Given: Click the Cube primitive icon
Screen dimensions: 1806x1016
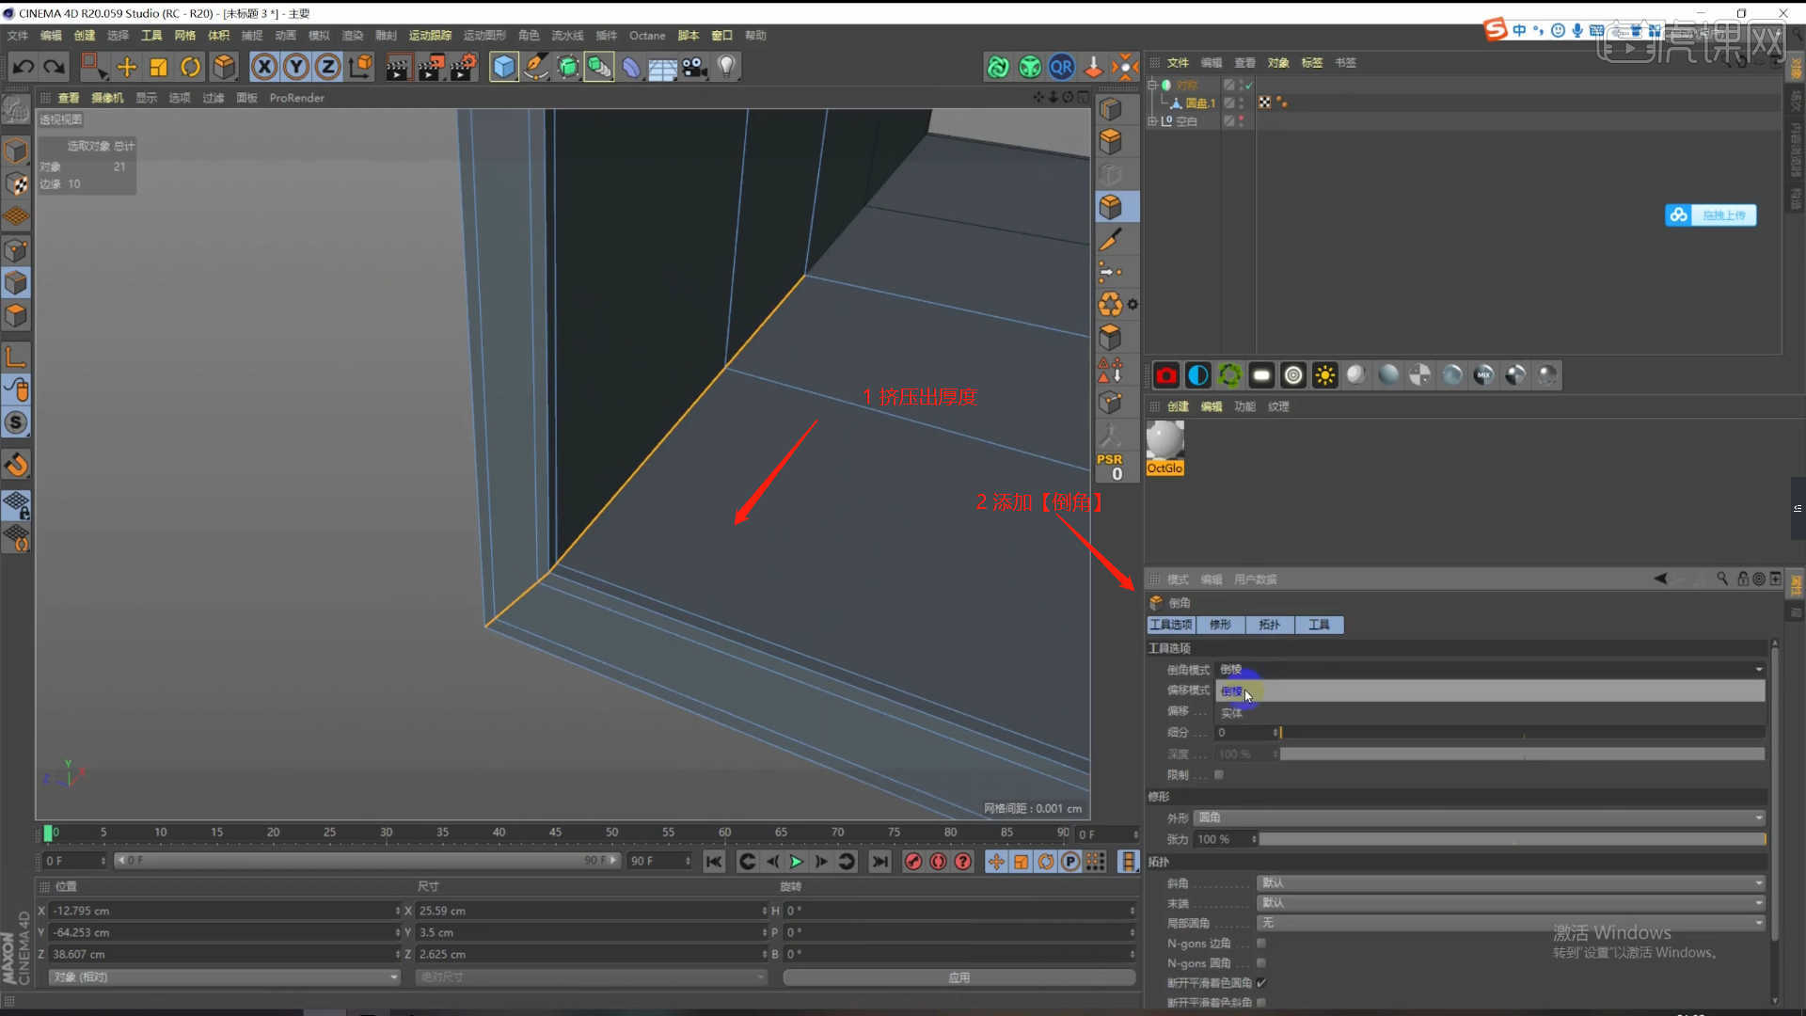Looking at the screenshot, I should tap(504, 67).
